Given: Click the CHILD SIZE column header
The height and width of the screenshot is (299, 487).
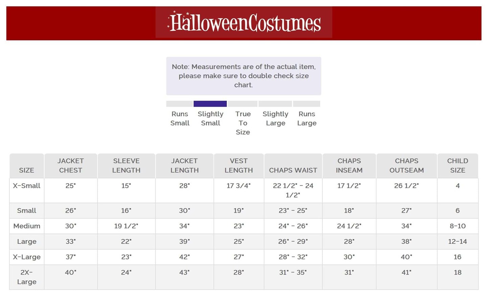Looking at the screenshot, I should tap(458, 166).
